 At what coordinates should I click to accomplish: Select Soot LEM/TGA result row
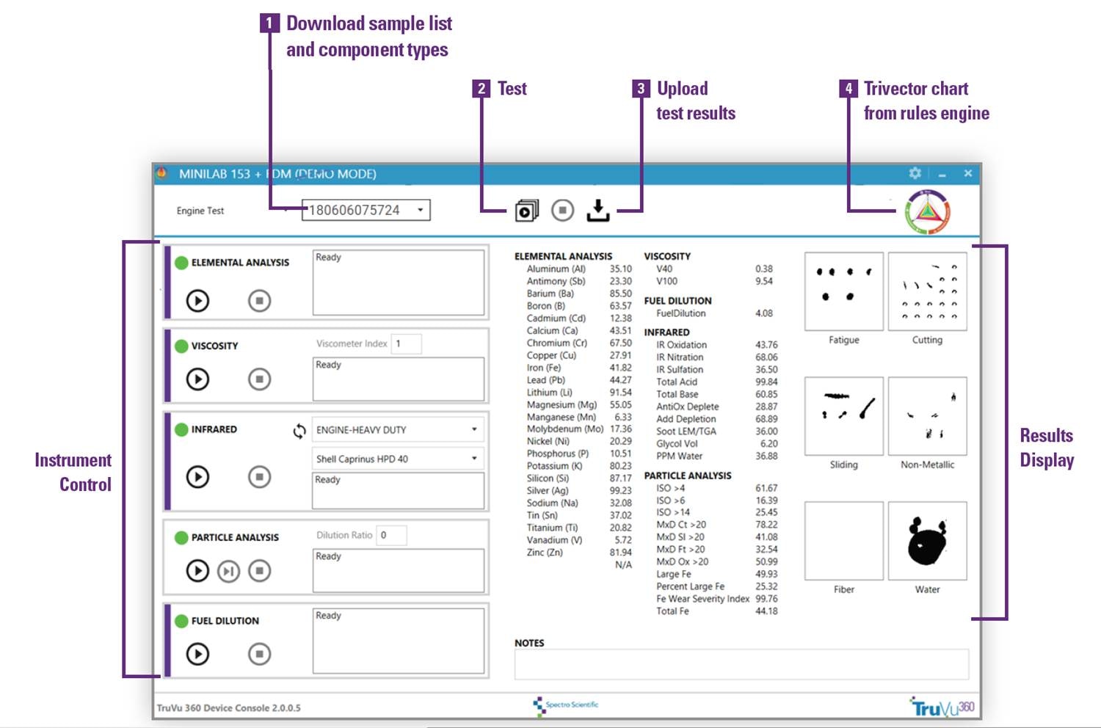click(716, 432)
